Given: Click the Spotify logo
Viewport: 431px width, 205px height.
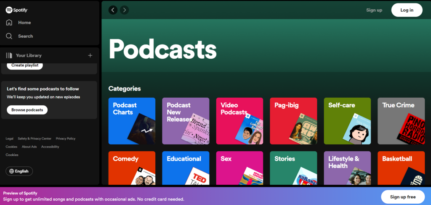Looking at the screenshot, I should coord(17,10).
